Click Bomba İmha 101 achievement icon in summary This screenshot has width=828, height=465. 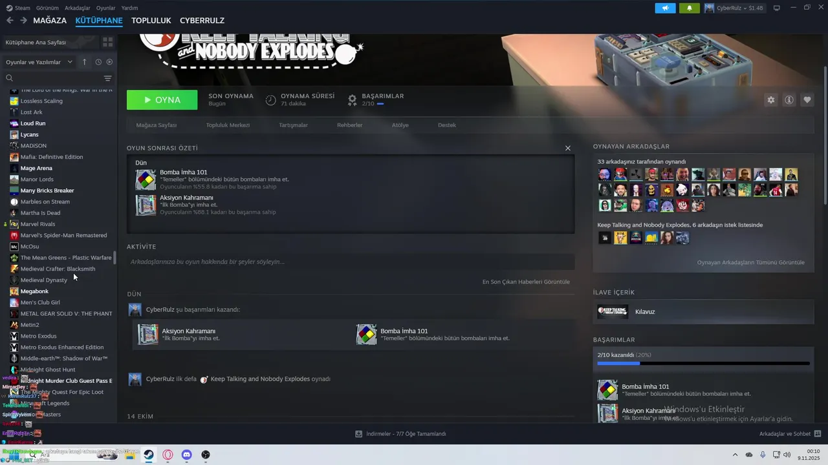click(x=146, y=180)
